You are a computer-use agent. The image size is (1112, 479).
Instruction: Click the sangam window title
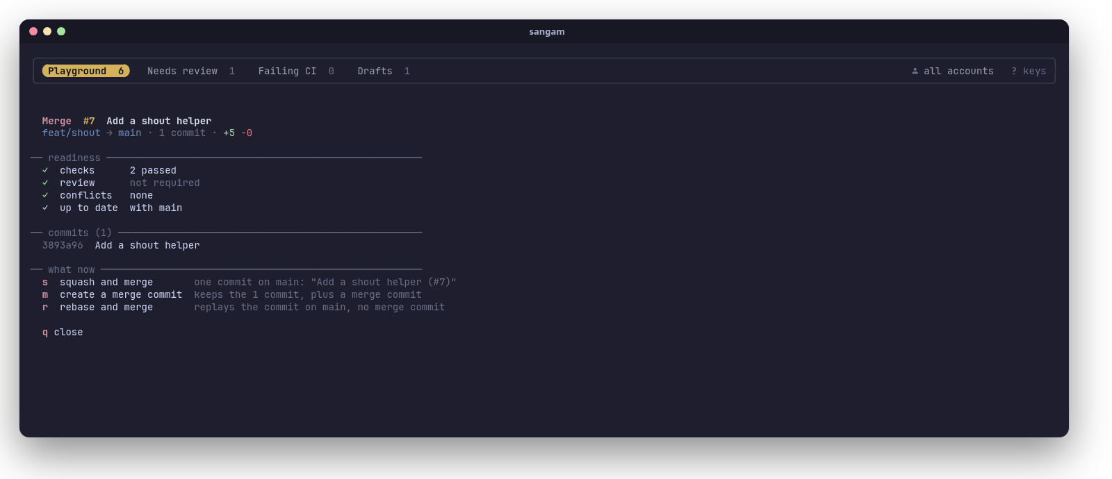[547, 32]
